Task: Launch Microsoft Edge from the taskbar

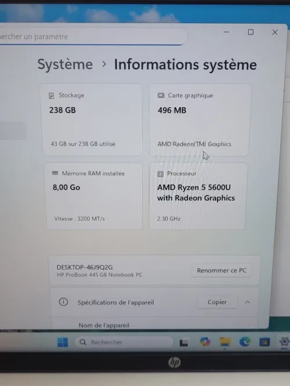Action: tap(245, 342)
